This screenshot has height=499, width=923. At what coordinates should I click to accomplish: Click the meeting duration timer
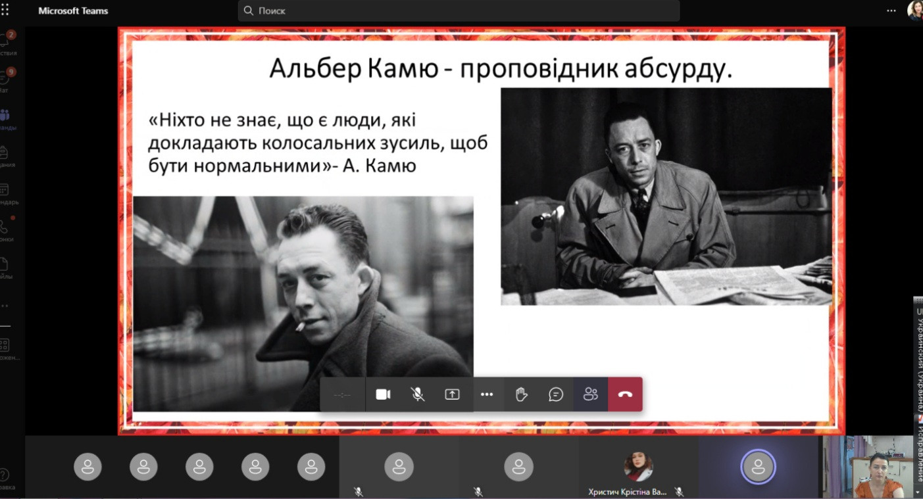[x=342, y=394]
